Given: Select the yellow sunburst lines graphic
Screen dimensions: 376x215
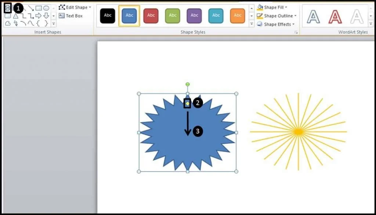Looking at the screenshot, I should click(298, 132).
